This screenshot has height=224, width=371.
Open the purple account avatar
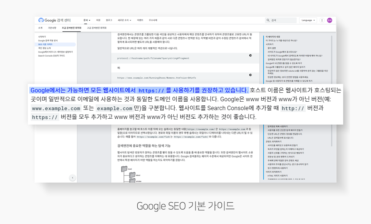coord(329,20)
